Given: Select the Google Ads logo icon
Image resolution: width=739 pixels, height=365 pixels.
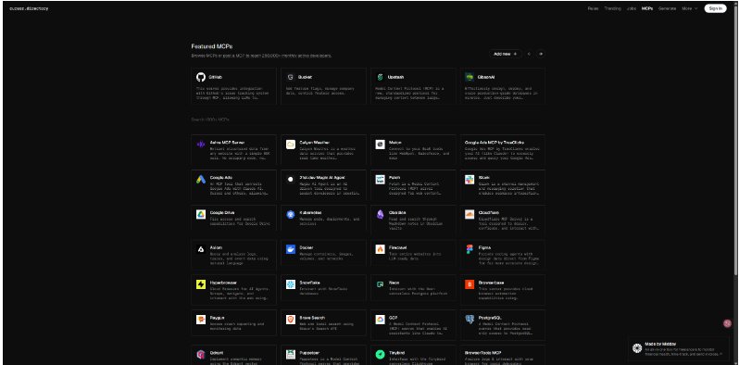Looking at the screenshot, I should [201, 179].
